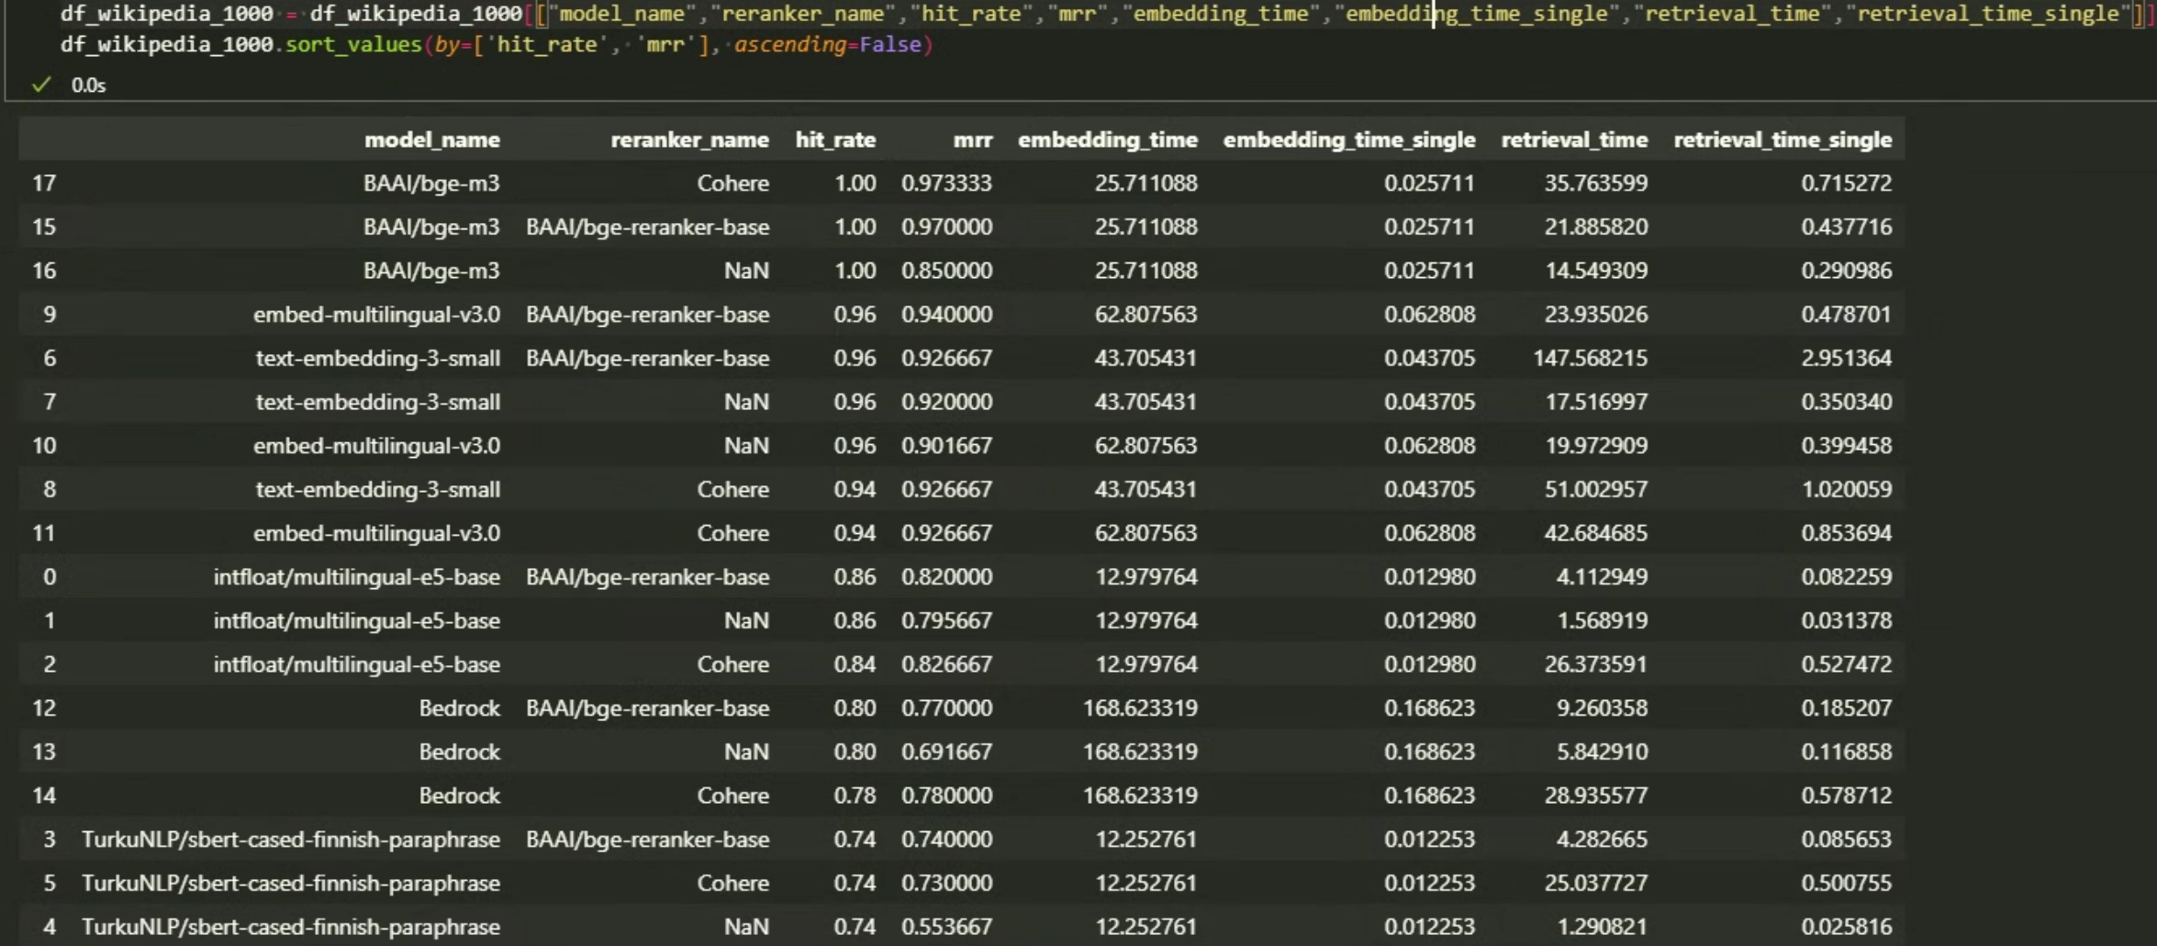The image size is (2157, 946).
Task: Click the retrieval_time_single column header
Action: (1783, 139)
